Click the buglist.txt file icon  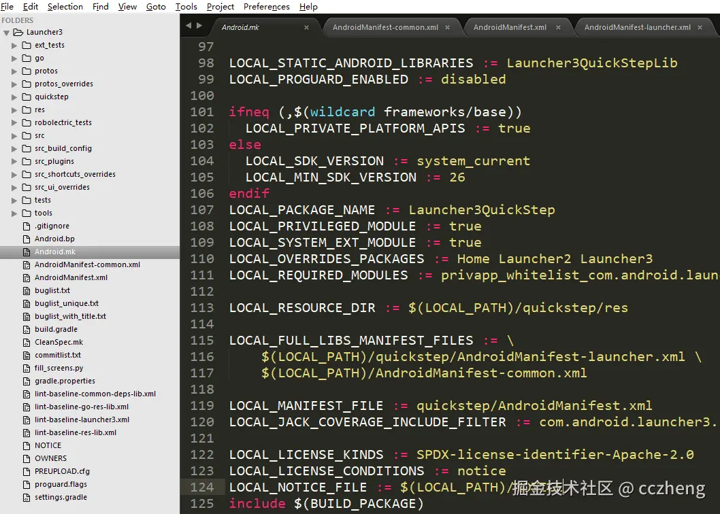coord(27,290)
